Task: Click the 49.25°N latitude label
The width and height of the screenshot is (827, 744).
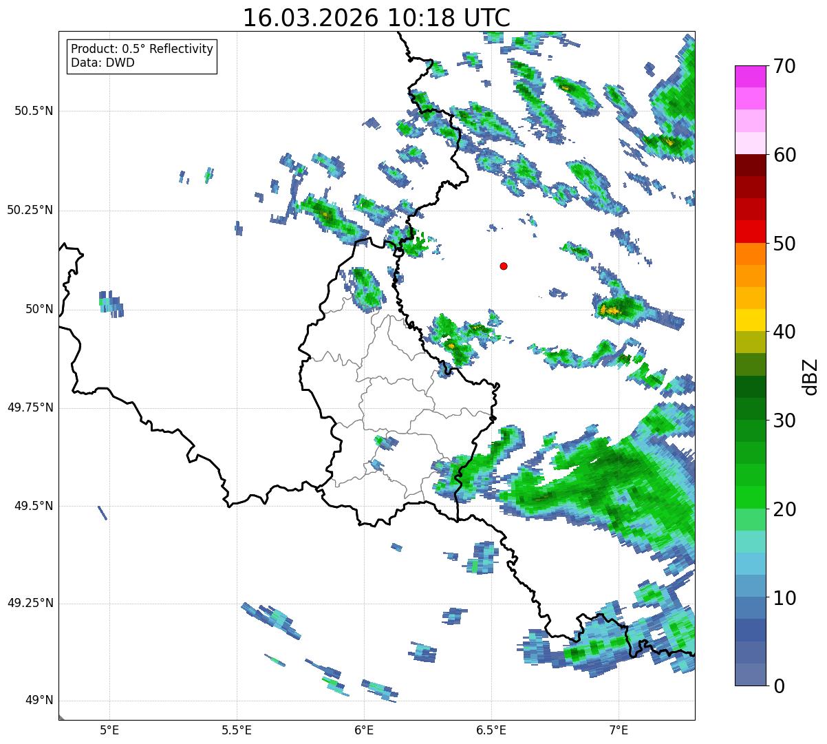Action: (30, 604)
